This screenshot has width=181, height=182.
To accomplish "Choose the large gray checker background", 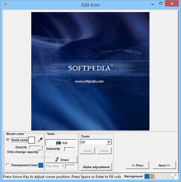I will tap(174, 176).
